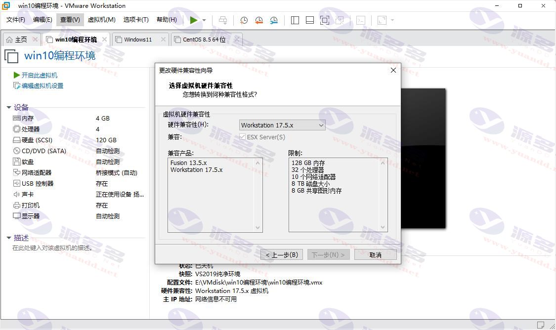Screen dimensions: 556x330
Task: Select the CD/DVD (SATA) device row
Action: click(79, 151)
